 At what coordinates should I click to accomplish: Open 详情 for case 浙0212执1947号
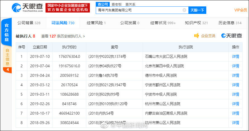point(236,85)
